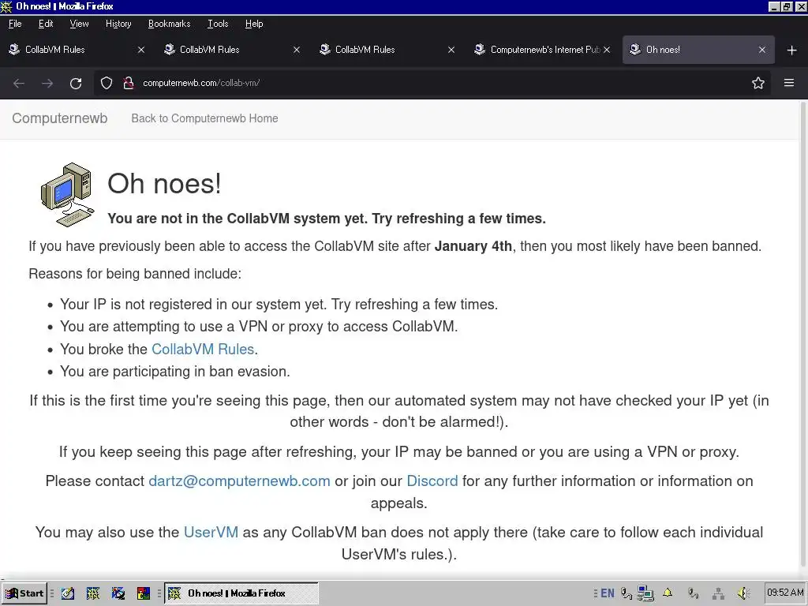Follow Back to Computernewb Home link

pyautogui.click(x=204, y=118)
